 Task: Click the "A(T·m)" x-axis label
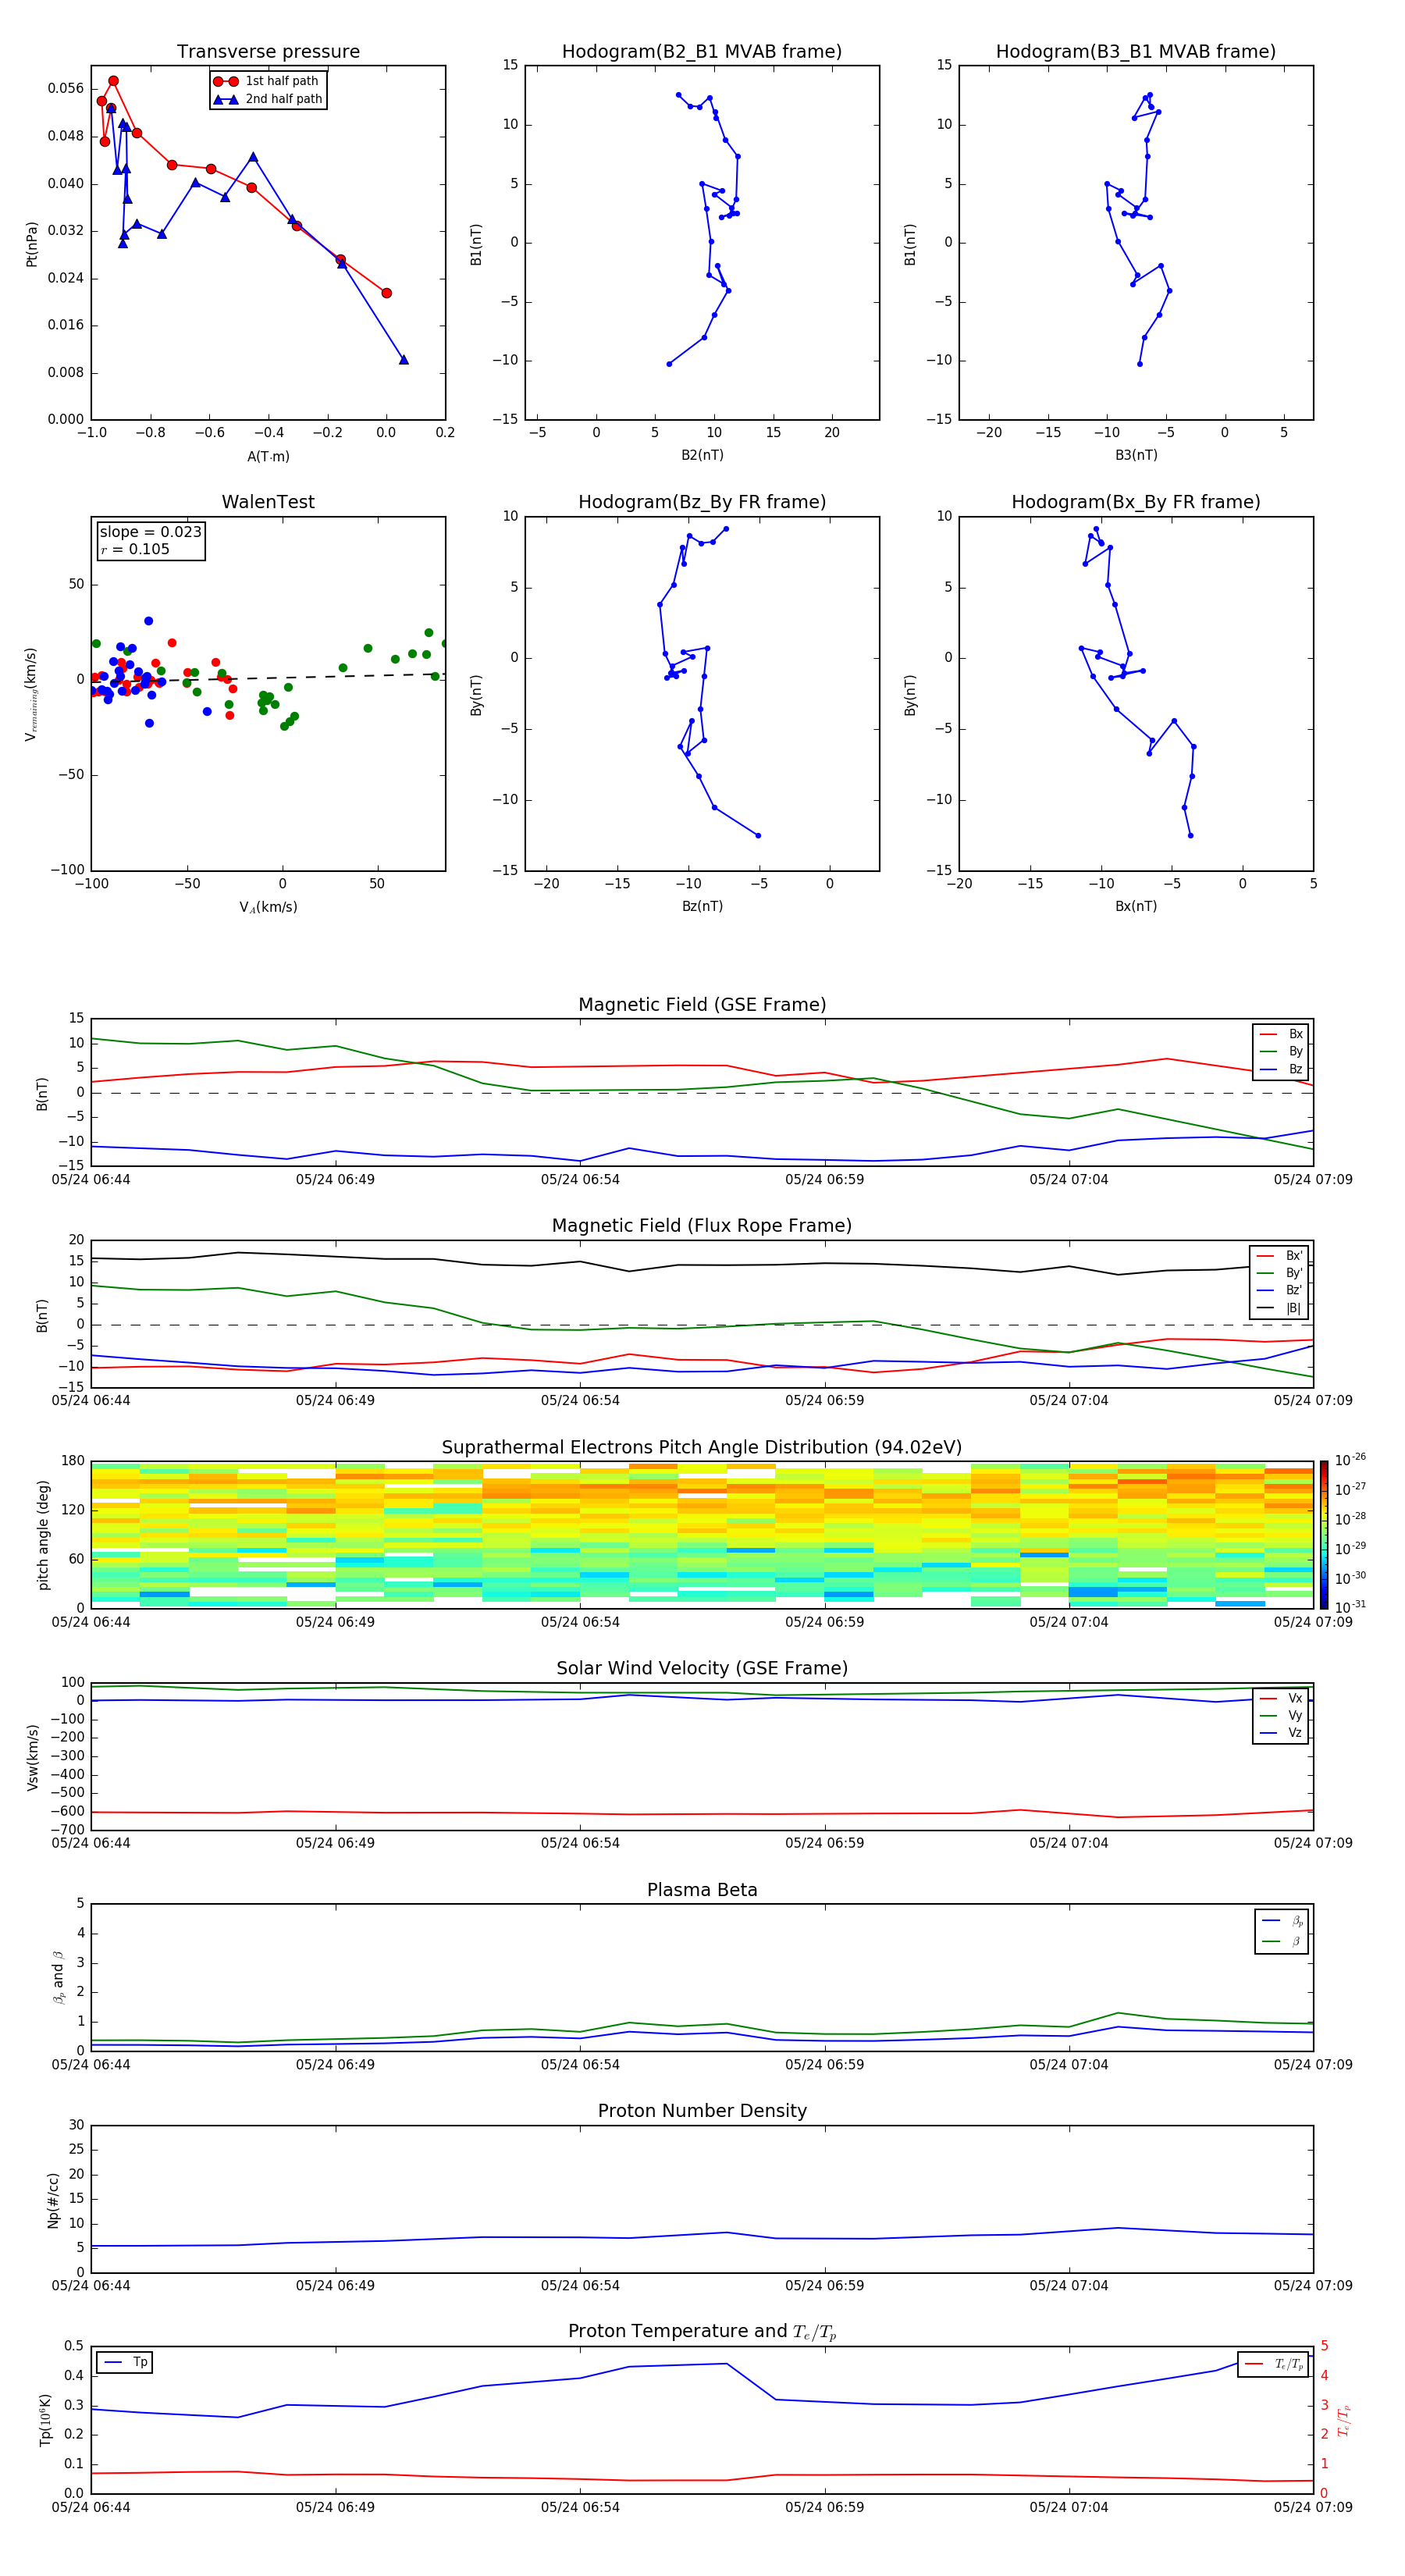(x=268, y=456)
